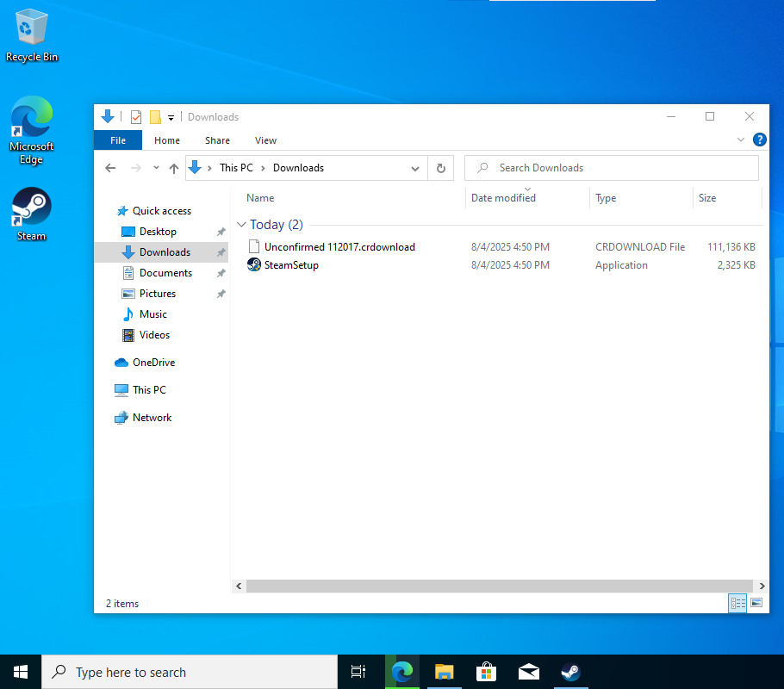Open Music in the navigation pane
The image size is (784, 689).
153,314
